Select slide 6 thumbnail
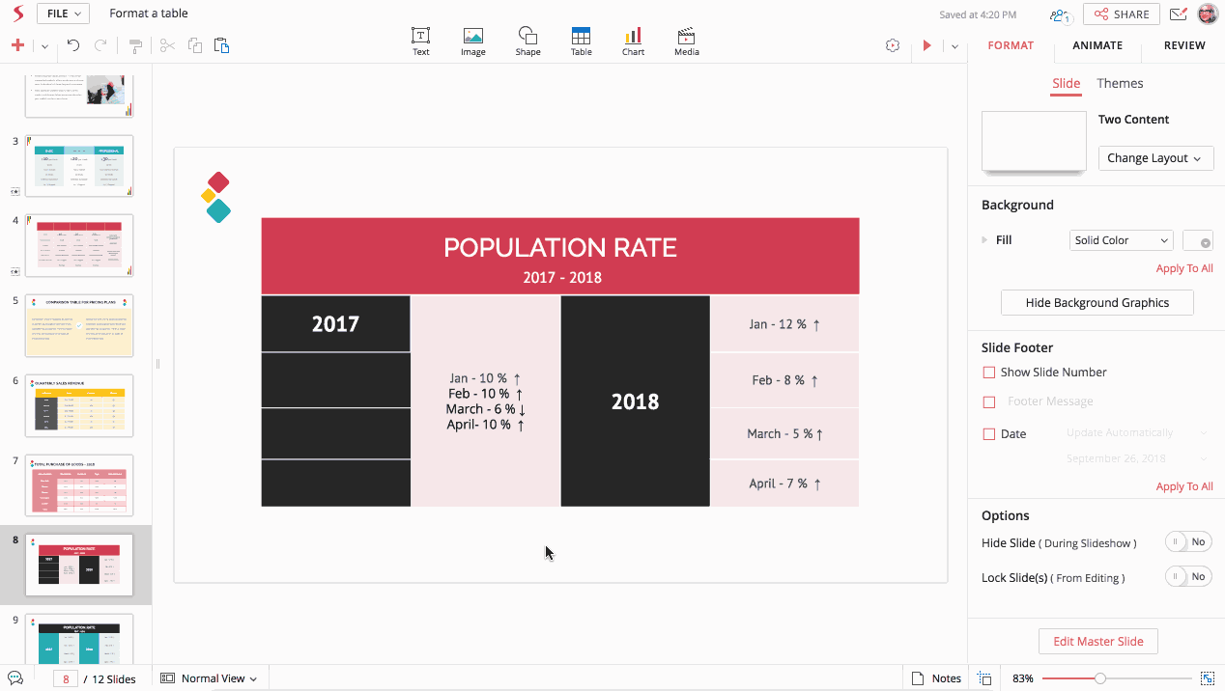The width and height of the screenshot is (1225, 691). point(79,405)
